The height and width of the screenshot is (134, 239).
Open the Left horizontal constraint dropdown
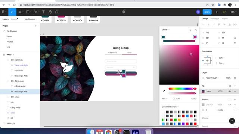(221, 58)
